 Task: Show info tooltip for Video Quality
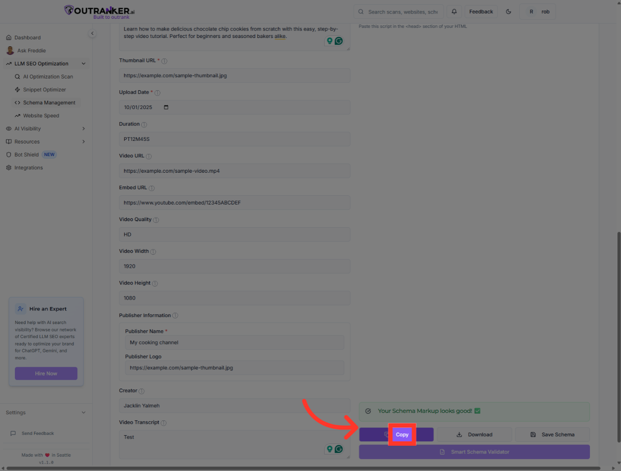[x=156, y=220]
